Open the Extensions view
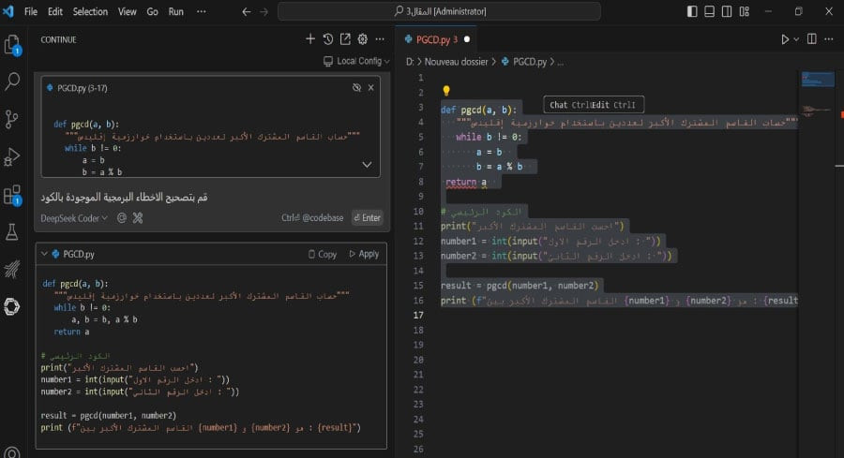This screenshot has width=844, height=458. pos(12,195)
